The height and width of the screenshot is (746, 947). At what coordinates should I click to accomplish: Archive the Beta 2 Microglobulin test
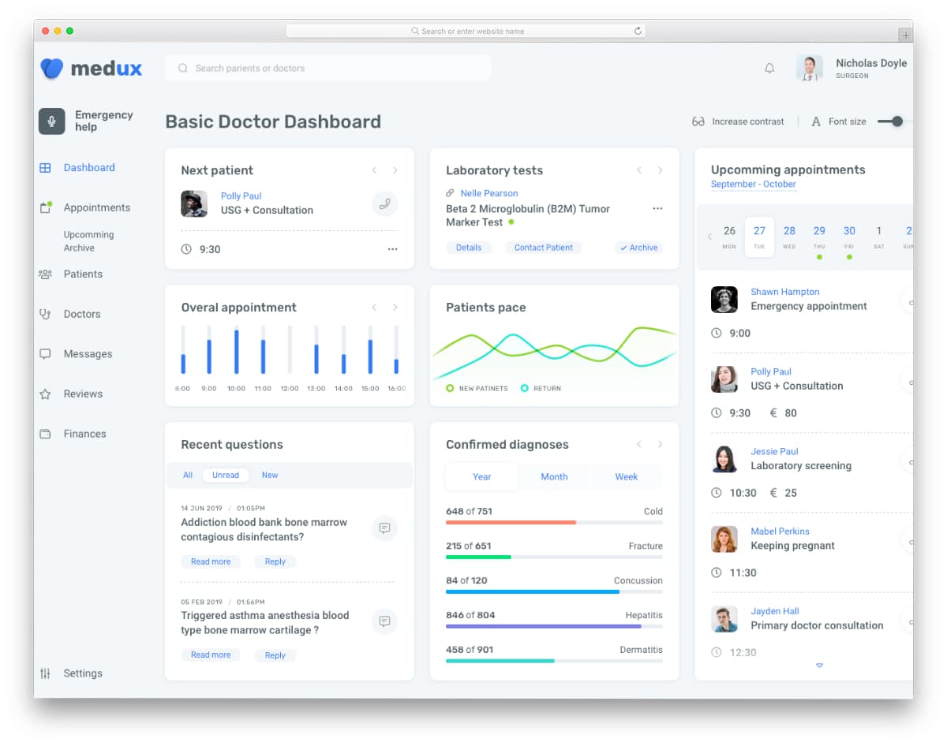tap(638, 248)
